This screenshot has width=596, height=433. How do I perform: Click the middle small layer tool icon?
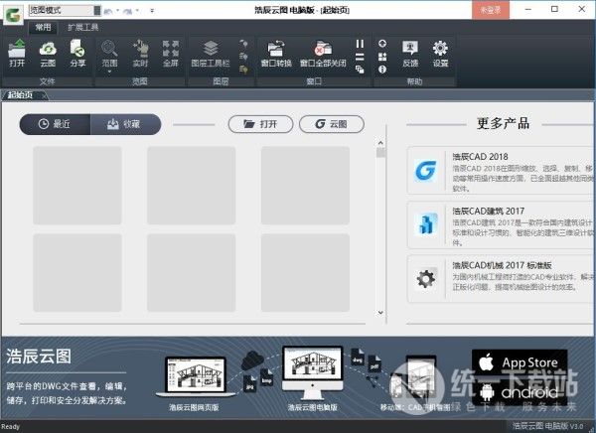243,57
